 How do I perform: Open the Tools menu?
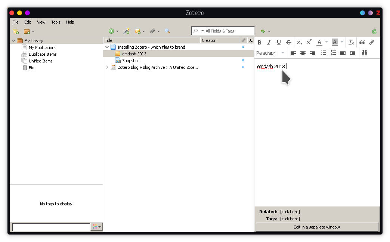click(56, 22)
